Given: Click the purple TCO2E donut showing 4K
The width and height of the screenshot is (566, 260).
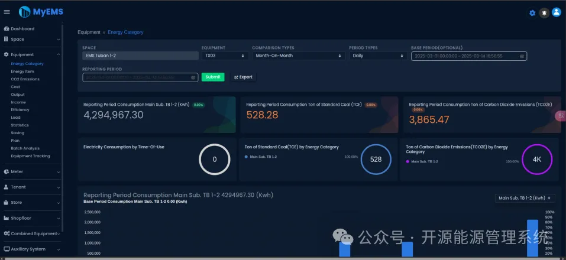Looking at the screenshot, I should pyautogui.click(x=537, y=160).
